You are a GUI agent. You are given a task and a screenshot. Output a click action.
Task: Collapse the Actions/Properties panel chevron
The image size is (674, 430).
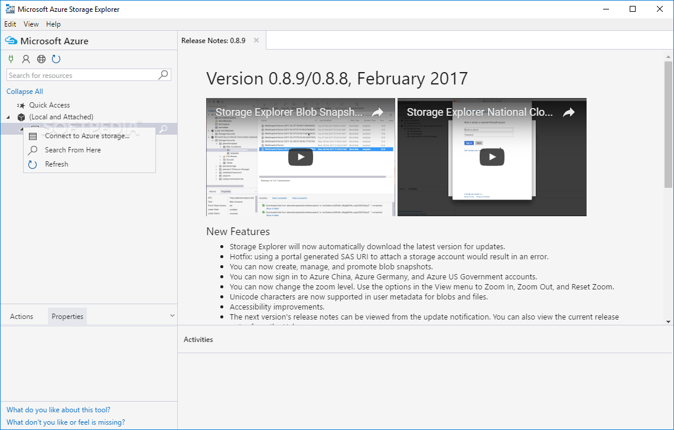coord(172,315)
